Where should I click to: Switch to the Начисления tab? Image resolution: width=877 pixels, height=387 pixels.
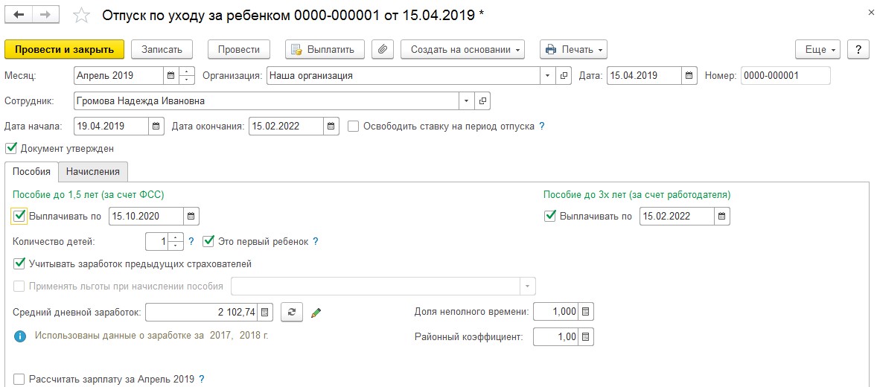click(x=93, y=172)
